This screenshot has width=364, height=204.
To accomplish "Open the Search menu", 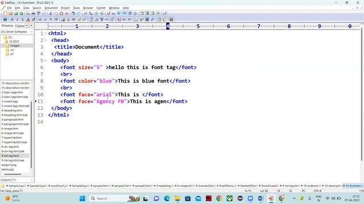I will (x=37, y=8).
